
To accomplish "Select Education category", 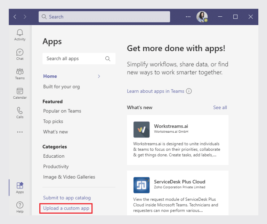I will click(54, 156).
